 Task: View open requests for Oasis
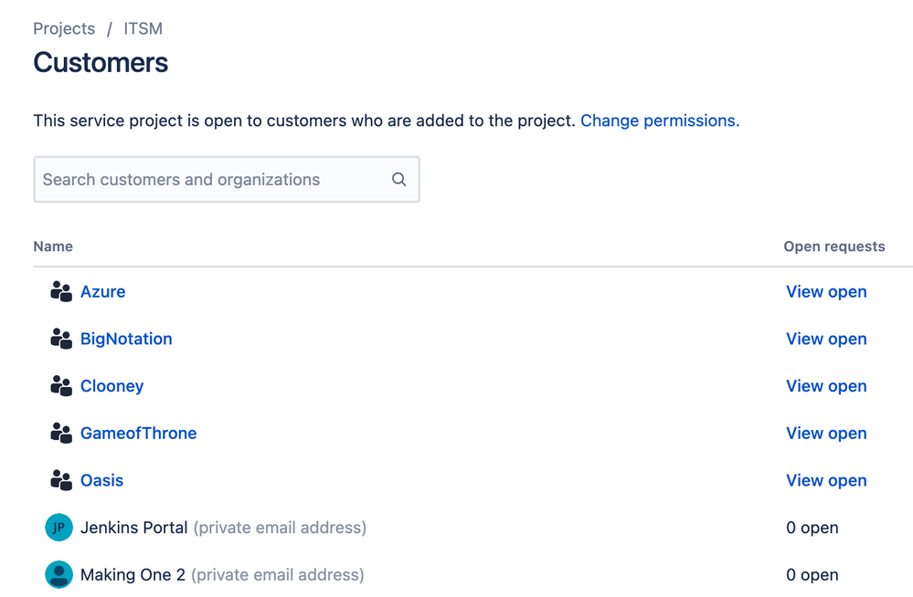point(826,480)
